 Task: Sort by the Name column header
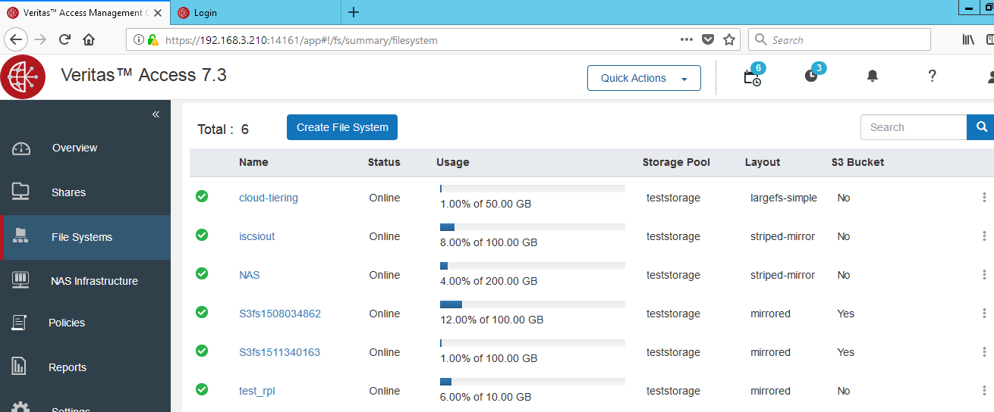(x=253, y=162)
